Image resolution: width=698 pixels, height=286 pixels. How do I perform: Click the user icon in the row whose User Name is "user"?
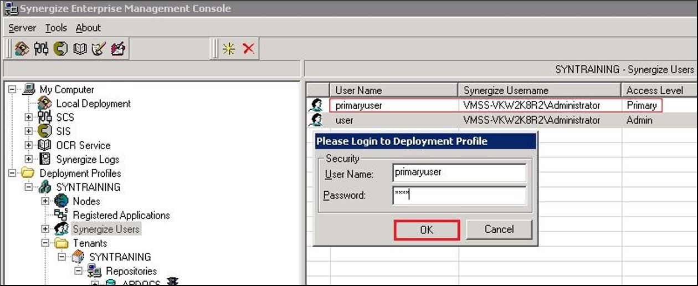[317, 120]
